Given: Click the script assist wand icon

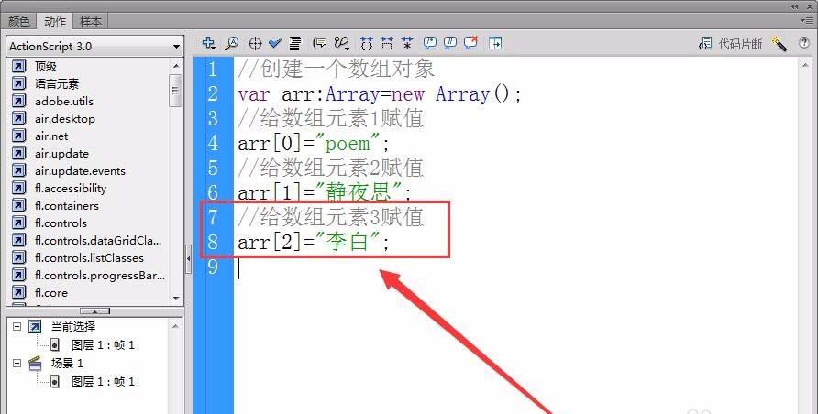Looking at the screenshot, I should pos(779,44).
